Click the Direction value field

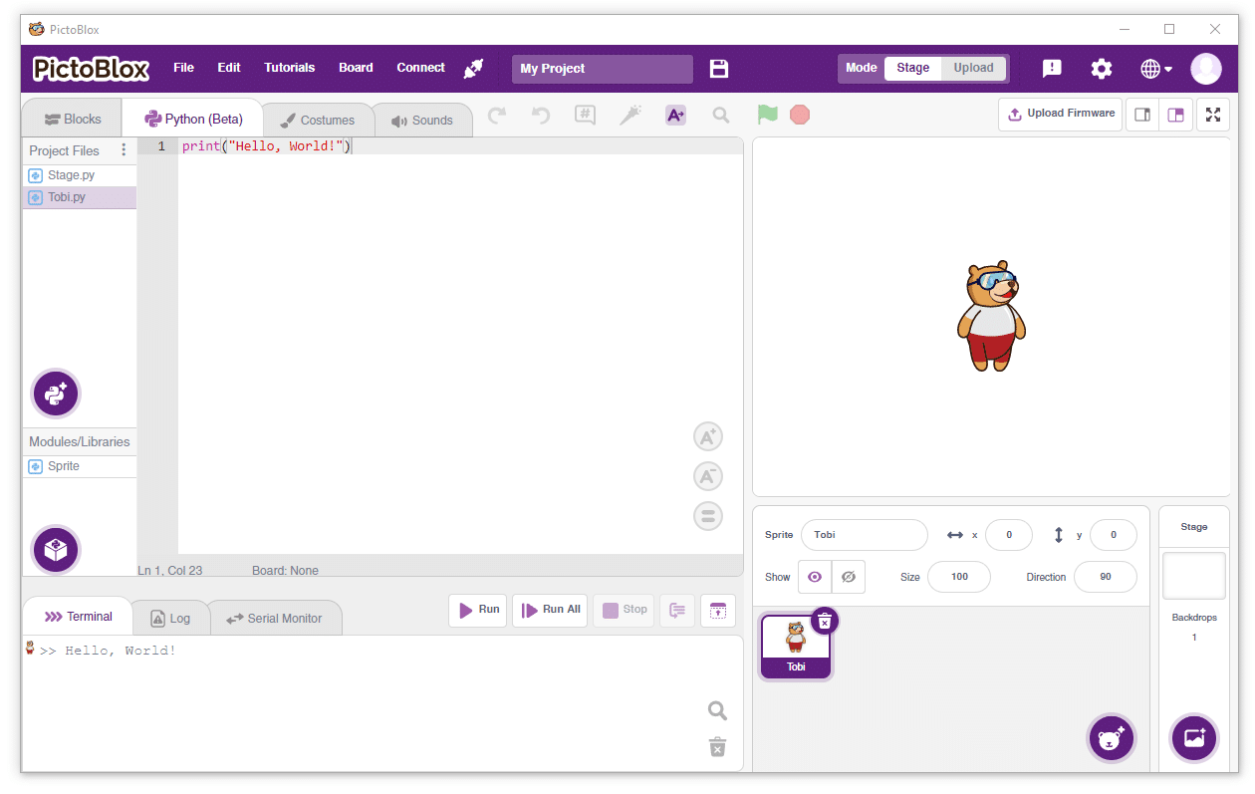pyautogui.click(x=1106, y=577)
